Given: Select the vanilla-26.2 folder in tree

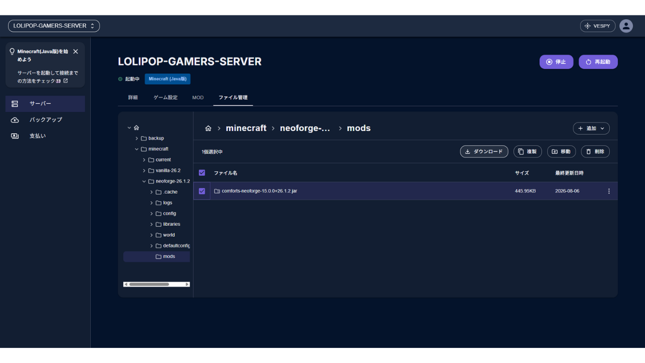Looking at the screenshot, I should coord(164,170).
